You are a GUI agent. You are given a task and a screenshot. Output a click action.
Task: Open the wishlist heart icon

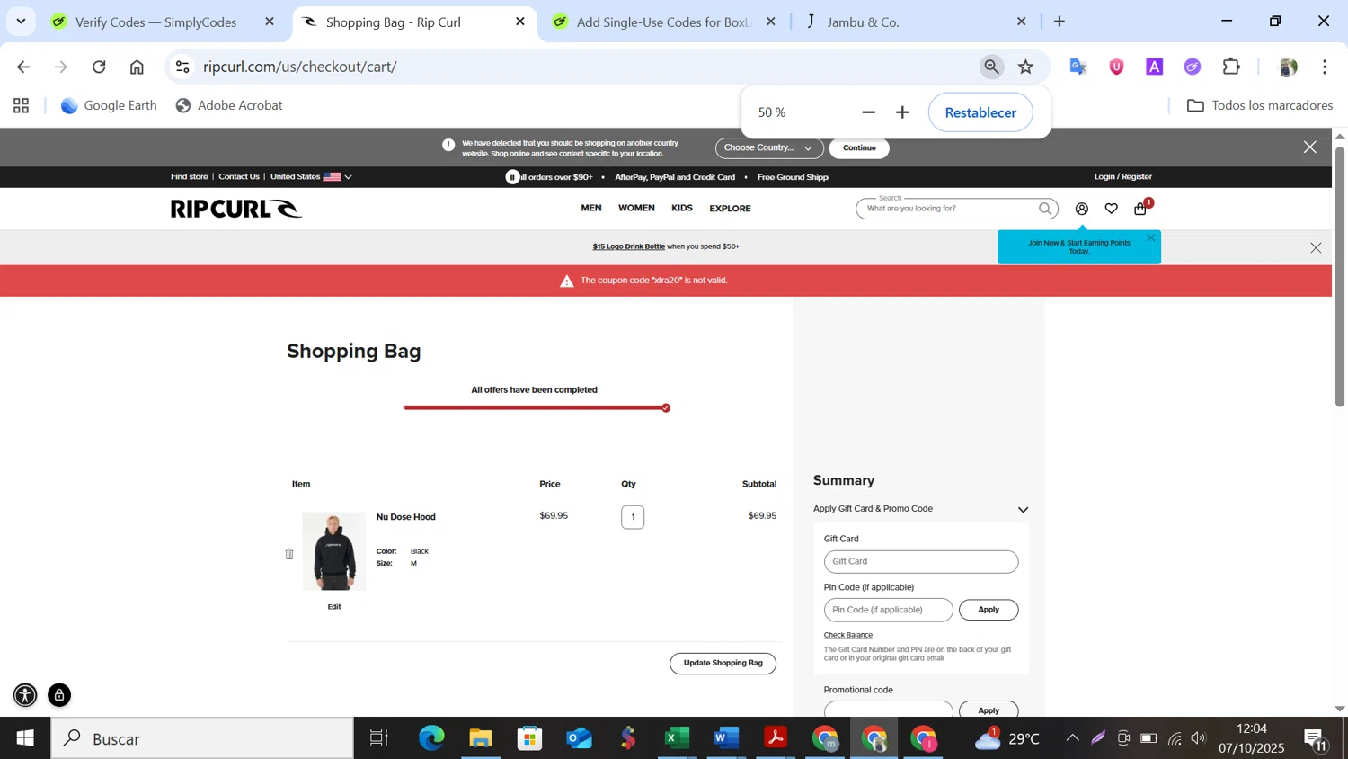click(1112, 209)
